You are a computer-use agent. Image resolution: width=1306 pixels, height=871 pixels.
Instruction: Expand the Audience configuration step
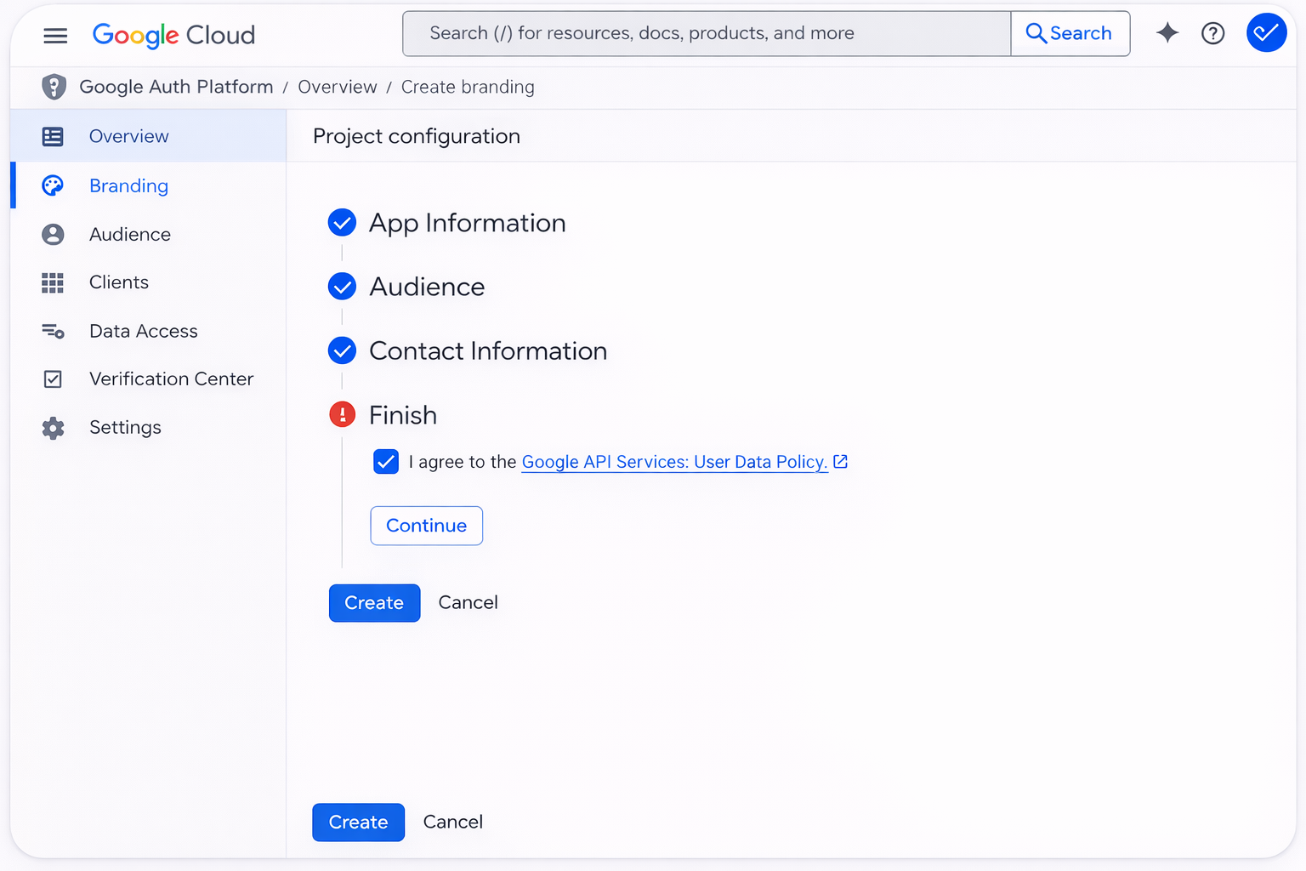427,287
